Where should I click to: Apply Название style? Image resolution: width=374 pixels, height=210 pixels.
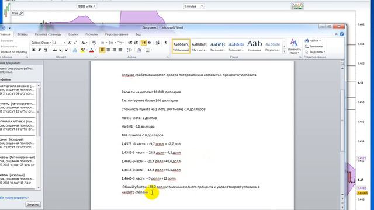point(254,46)
